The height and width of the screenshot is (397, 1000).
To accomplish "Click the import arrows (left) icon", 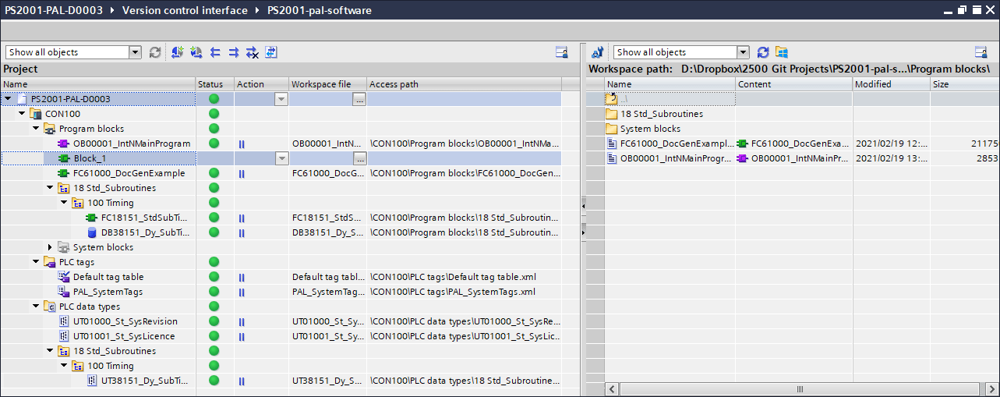I will coord(214,52).
